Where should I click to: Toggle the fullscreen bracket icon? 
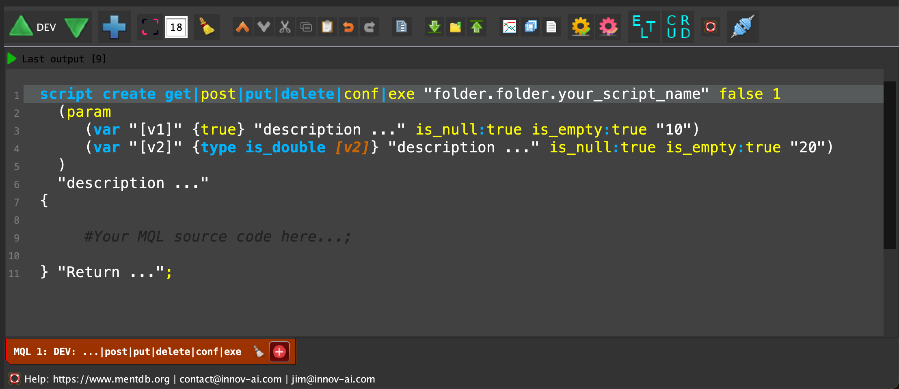pos(150,27)
